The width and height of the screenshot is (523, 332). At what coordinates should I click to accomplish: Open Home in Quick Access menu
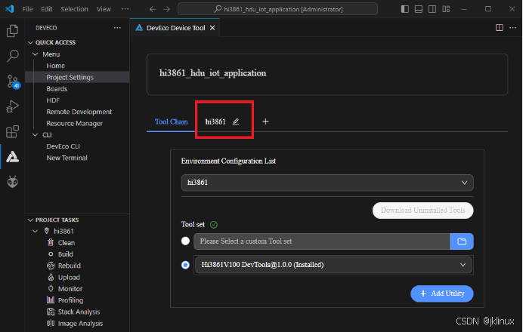(56, 66)
